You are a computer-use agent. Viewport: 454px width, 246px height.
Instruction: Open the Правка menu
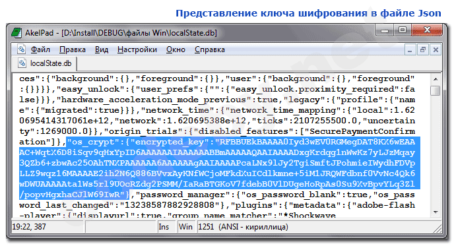(x=73, y=49)
